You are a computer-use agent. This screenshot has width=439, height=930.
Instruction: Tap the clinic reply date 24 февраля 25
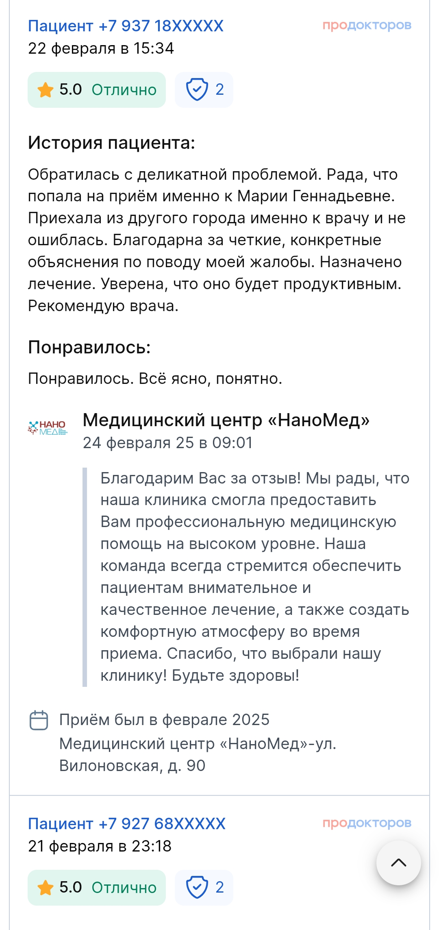click(x=167, y=443)
